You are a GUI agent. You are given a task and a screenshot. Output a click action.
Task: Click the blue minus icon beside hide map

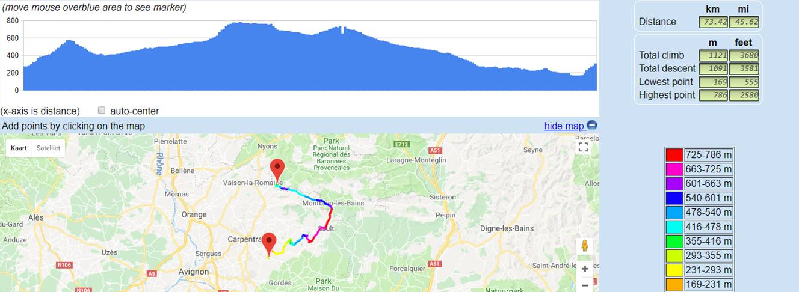click(x=591, y=126)
